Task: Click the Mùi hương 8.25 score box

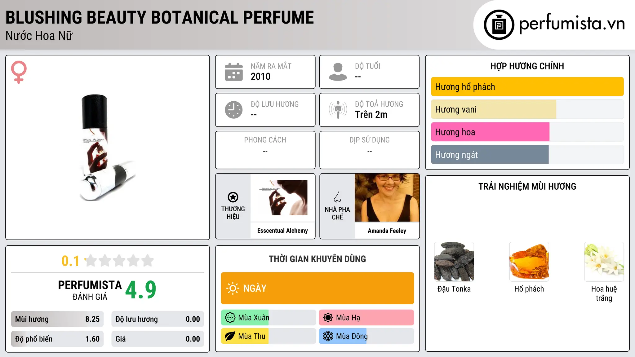Action: click(x=57, y=319)
